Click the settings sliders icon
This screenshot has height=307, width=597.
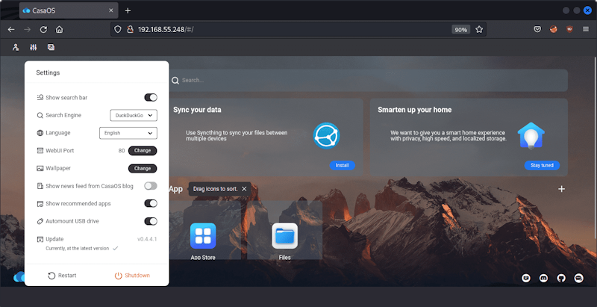point(33,47)
